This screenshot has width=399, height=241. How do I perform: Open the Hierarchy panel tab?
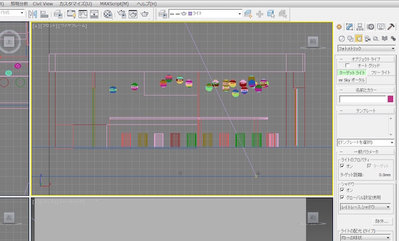(x=360, y=26)
